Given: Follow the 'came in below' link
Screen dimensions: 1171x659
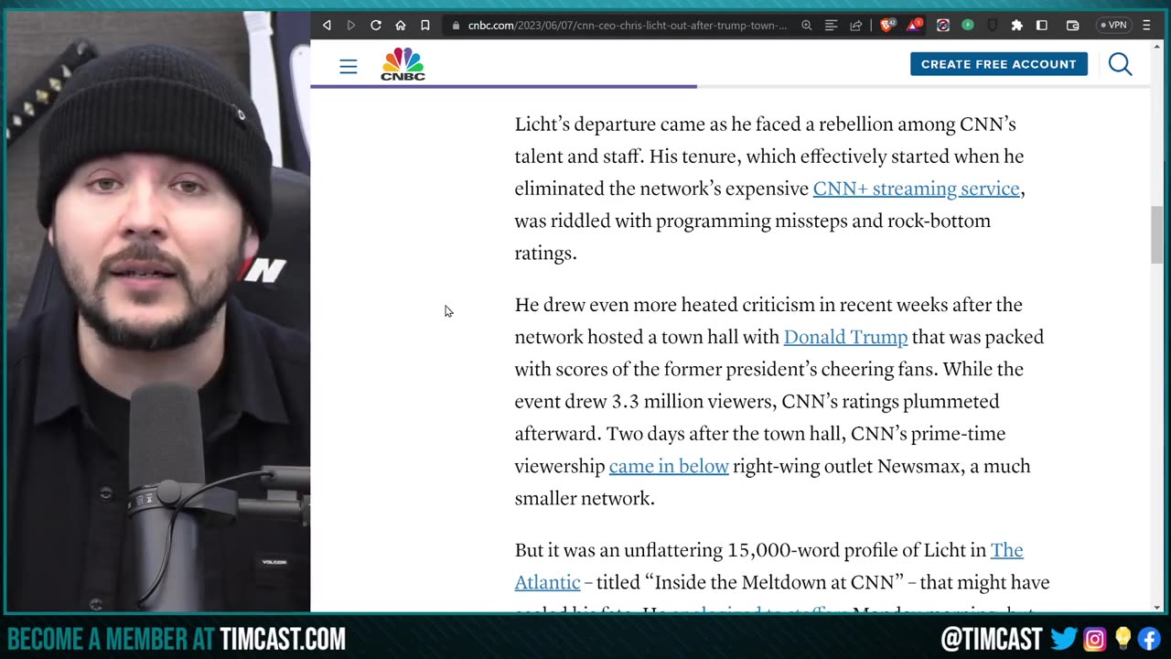Looking at the screenshot, I should click(x=669, y=466).
